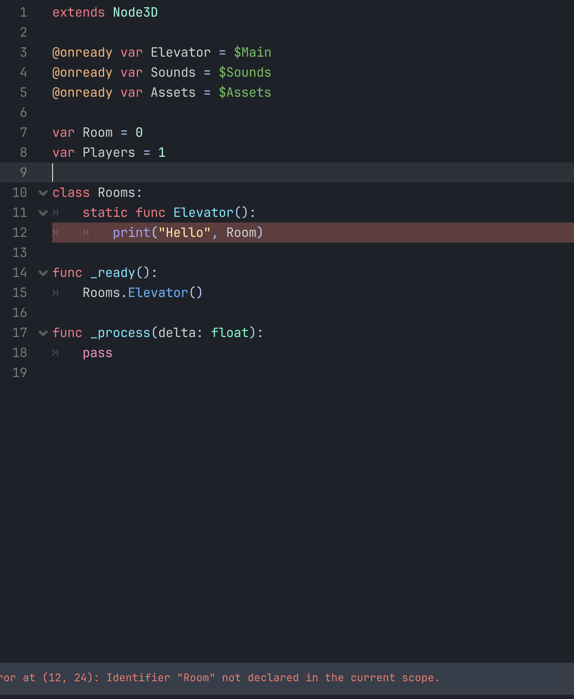The image size is (574, 699).
Task: Click the "float" type hint
Action: (230, 333)
